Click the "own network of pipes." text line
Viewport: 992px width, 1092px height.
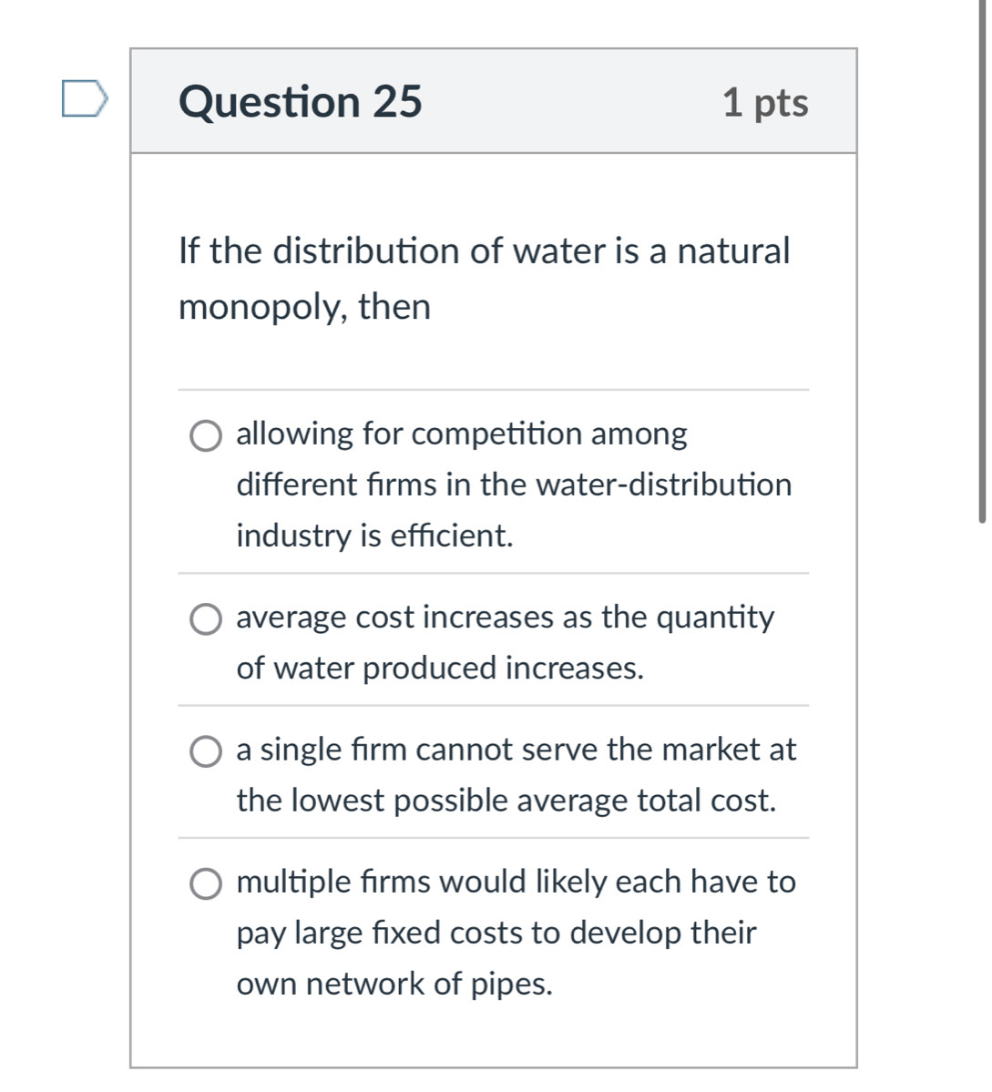(394, 984)
